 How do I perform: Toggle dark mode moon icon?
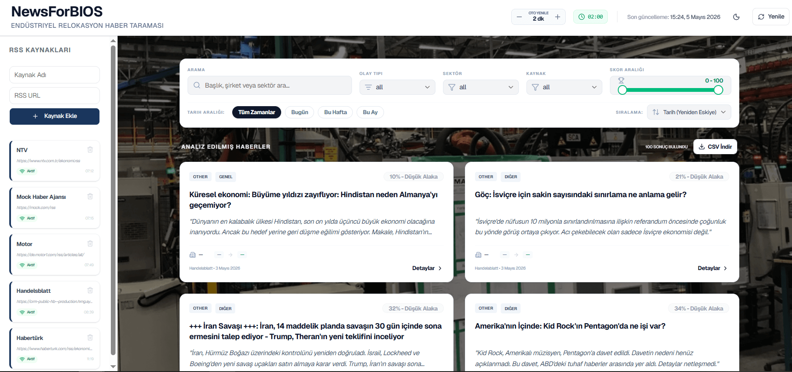pos(736,17)
